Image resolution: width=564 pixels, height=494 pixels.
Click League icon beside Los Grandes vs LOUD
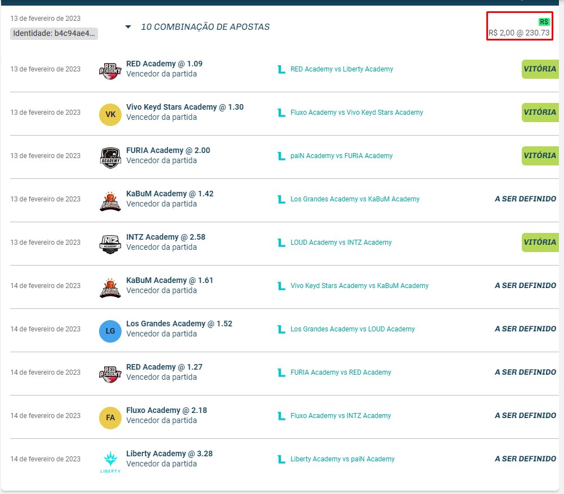pyautogui.click(x=281, y=329)
